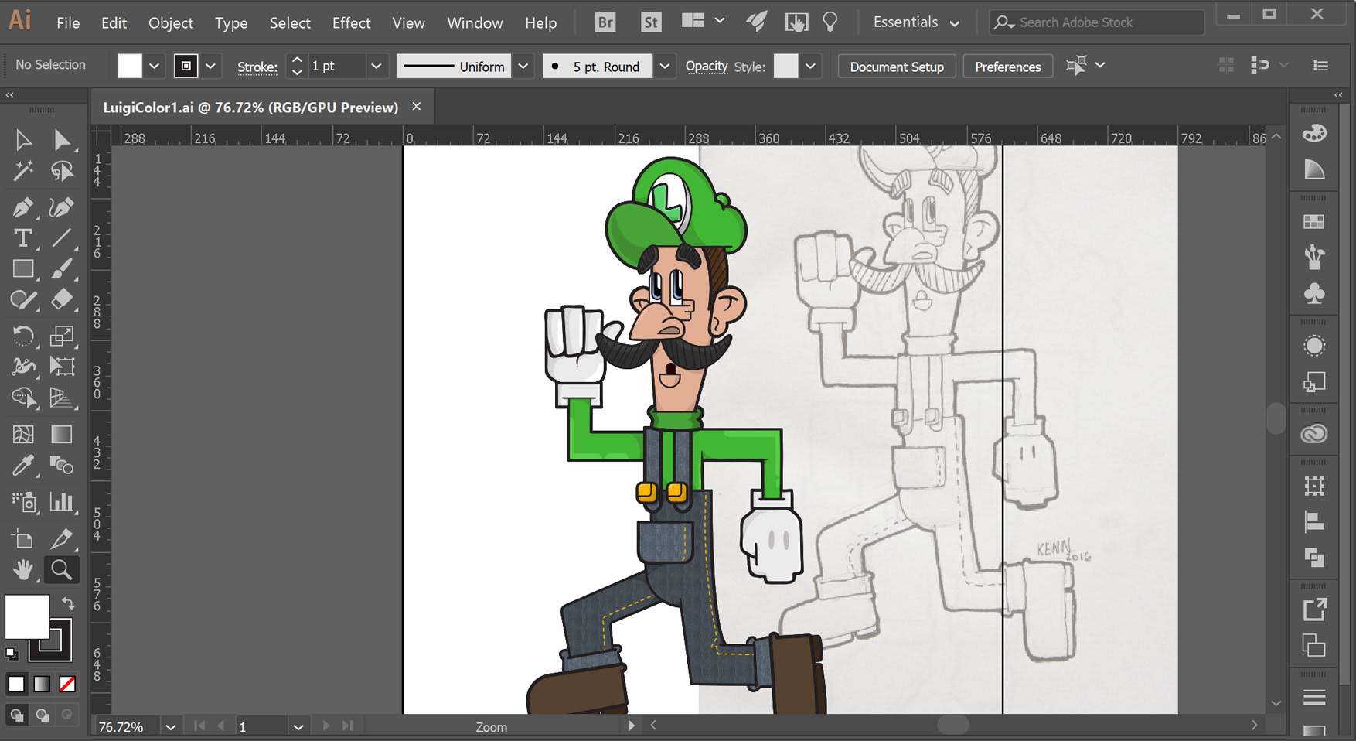
Task: Select the Gradient tool
Action: tap(62, 435)
